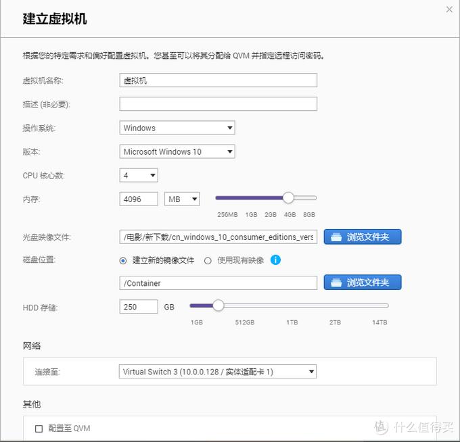Click the blue info icon beside 使用现有映像
Viewport: 460px width, 442px height.
pyautogui.click(x=275, y=260)
